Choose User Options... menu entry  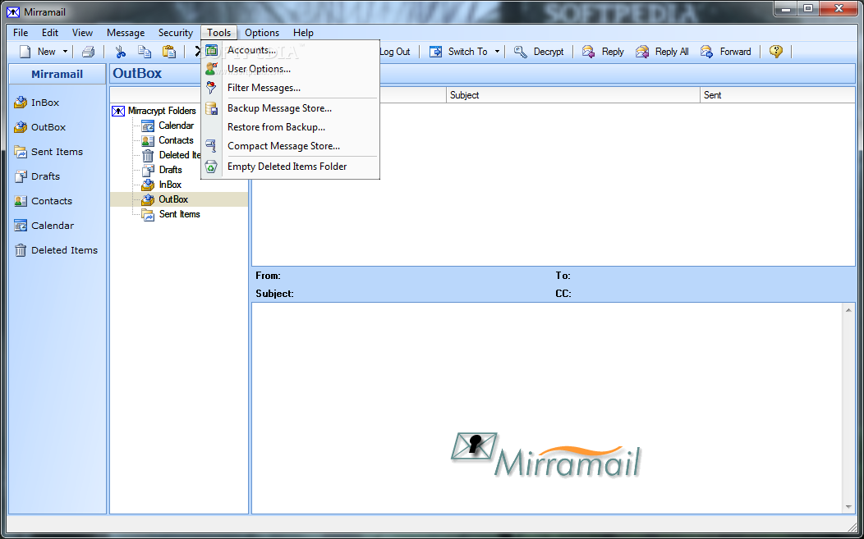click(x=291, y=69)
